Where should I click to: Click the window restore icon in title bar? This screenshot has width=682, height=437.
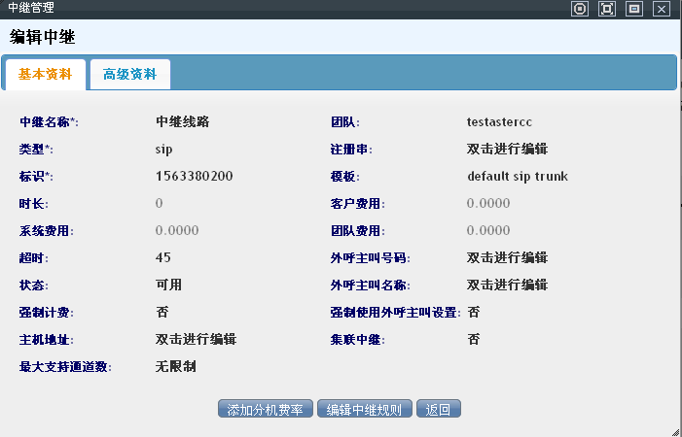point(634,9)
